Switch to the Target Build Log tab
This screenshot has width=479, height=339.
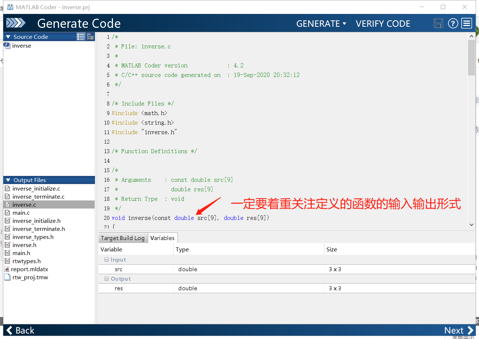click(x=123, y=238)
